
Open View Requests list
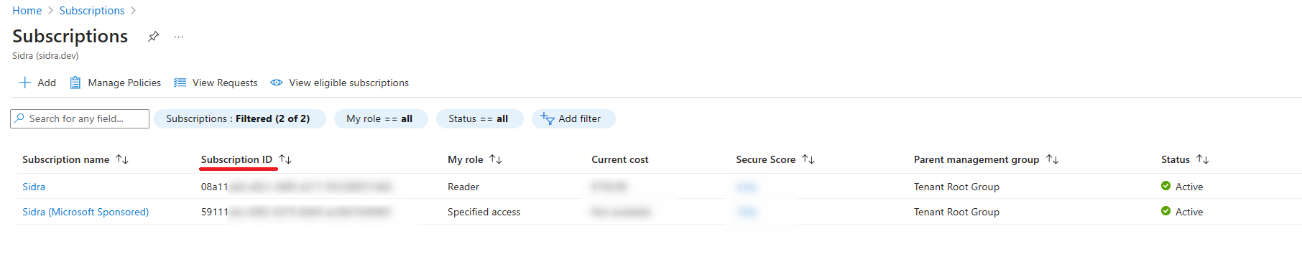(x=216, y=83)
